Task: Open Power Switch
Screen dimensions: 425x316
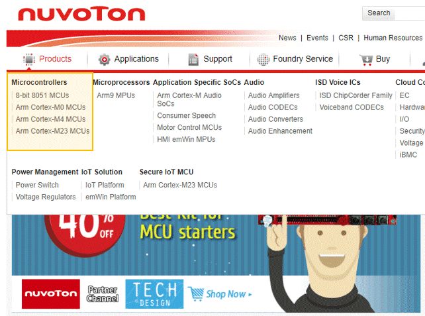Action: [37, 185]
